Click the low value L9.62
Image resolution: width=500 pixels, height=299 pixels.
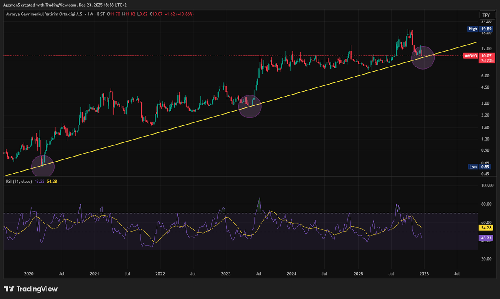pos(143,14)
